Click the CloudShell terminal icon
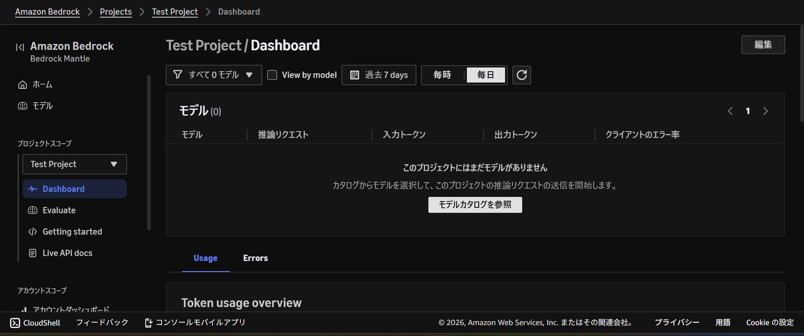The height and width of the screenshot is (336, 804). click(x=15, y=323)
